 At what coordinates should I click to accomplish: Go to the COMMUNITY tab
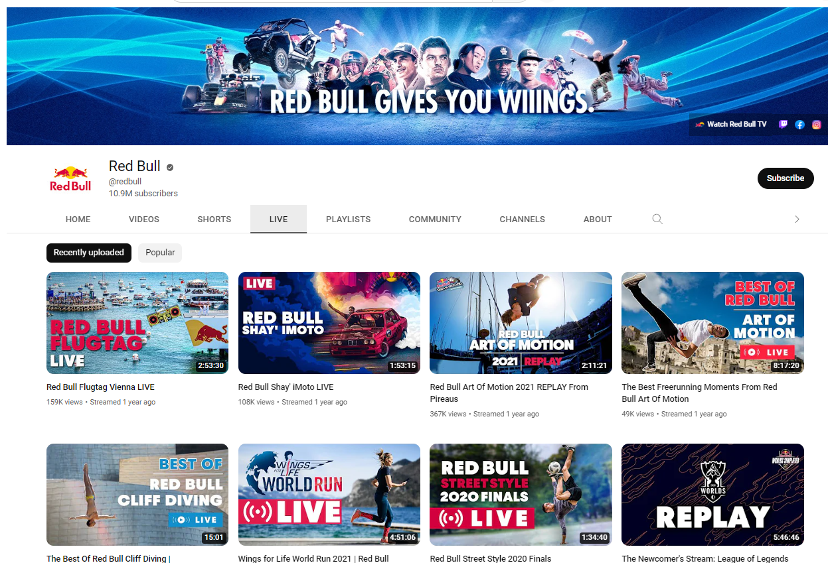coord(435,219)
